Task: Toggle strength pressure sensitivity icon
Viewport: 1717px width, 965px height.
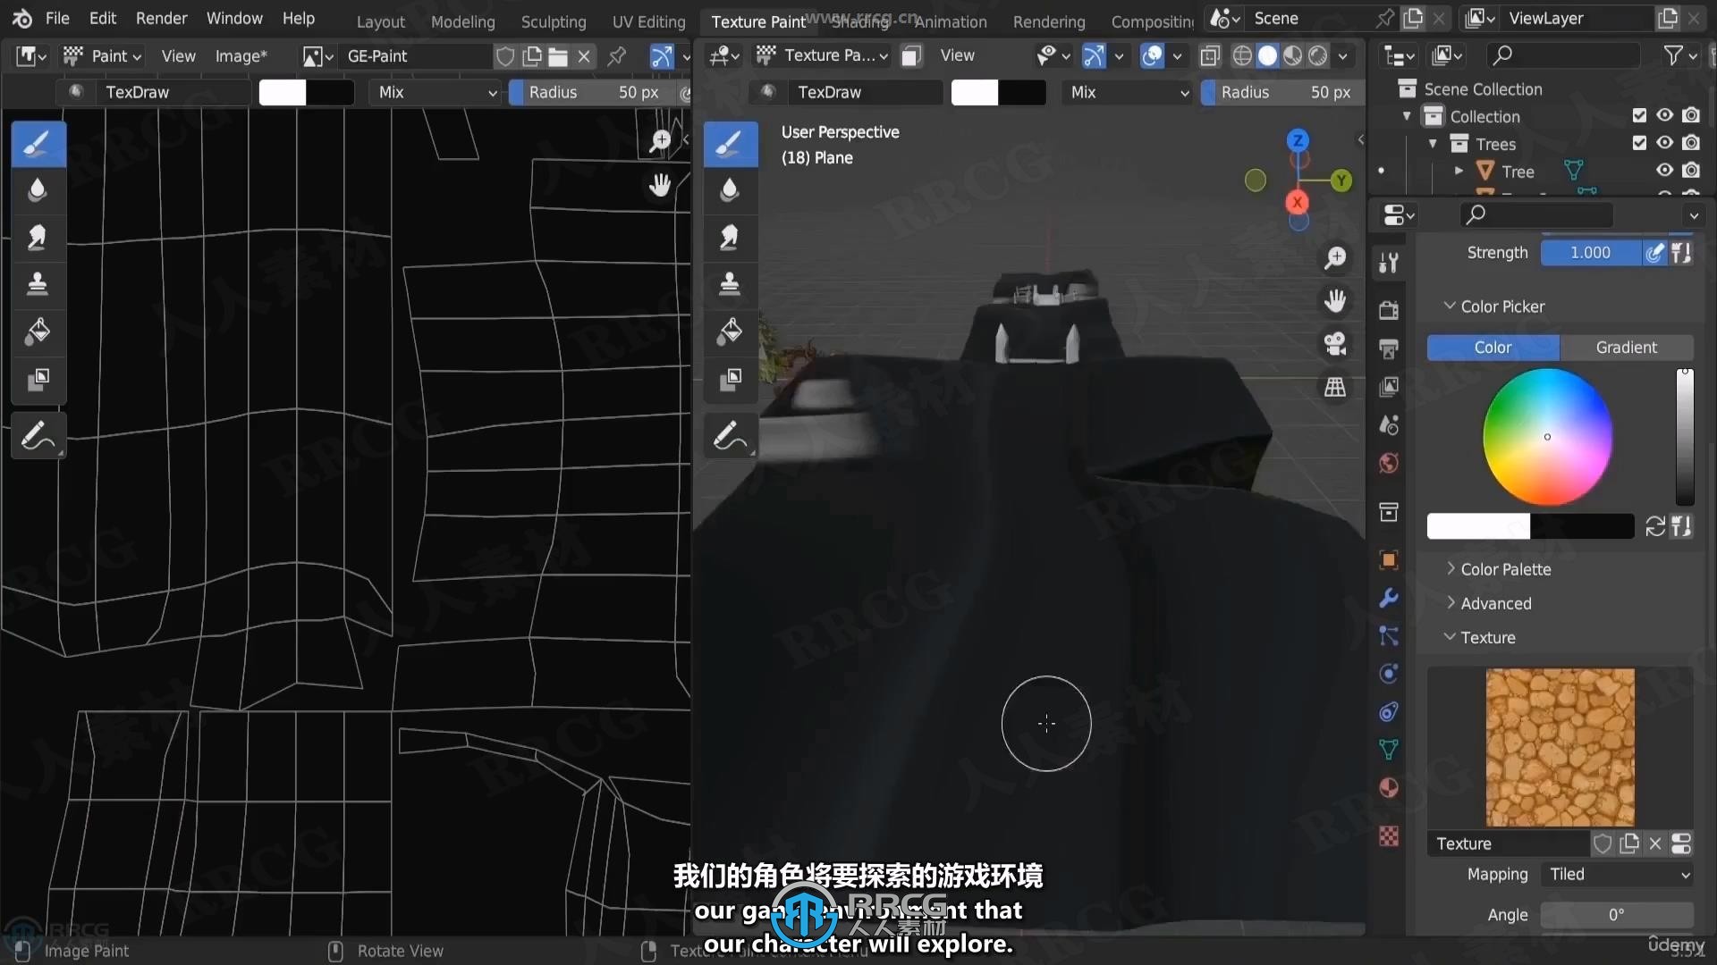Action: pos(1655,253)
